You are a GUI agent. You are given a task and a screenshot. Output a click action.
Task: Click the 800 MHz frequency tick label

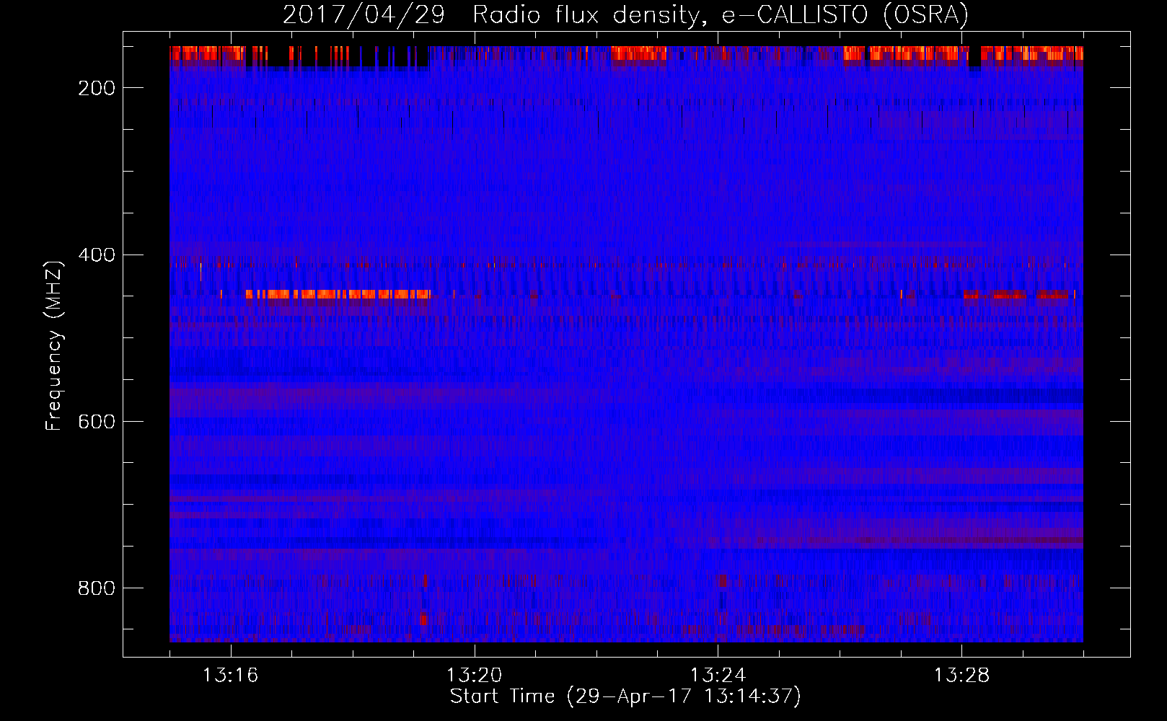click(97, 588)
